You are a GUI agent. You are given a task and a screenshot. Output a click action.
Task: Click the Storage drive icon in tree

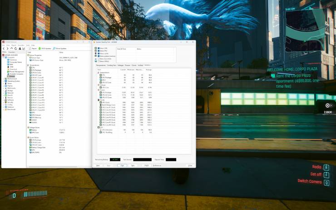pyautogui.click(x=6, y=90)
